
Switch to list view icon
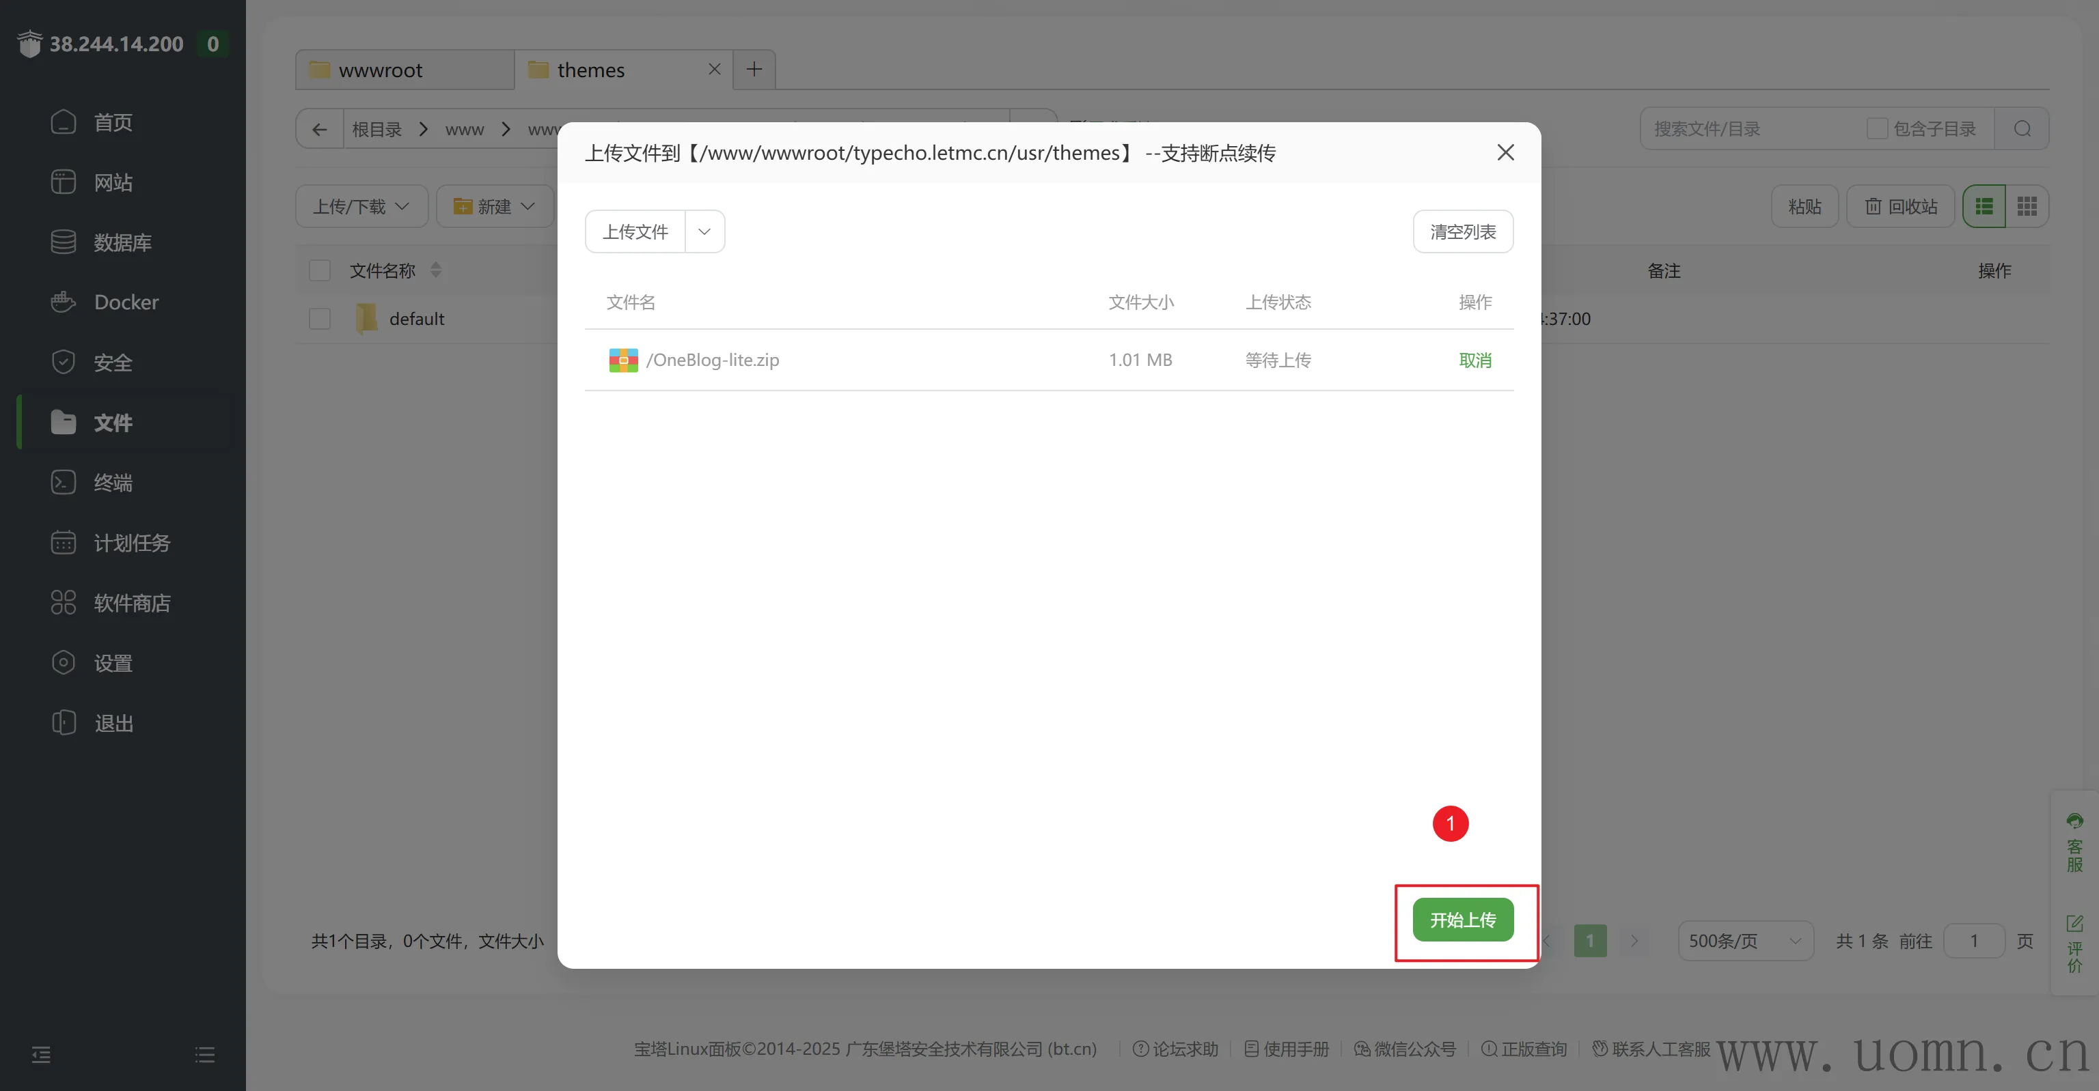[x=1984, y=207]
